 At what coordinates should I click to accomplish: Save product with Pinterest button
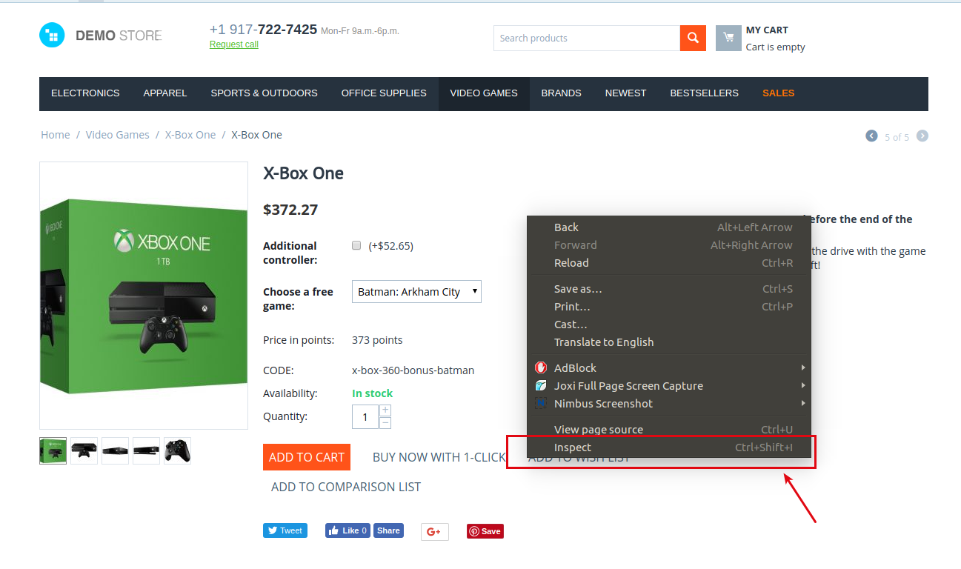[x=485, y=531]
